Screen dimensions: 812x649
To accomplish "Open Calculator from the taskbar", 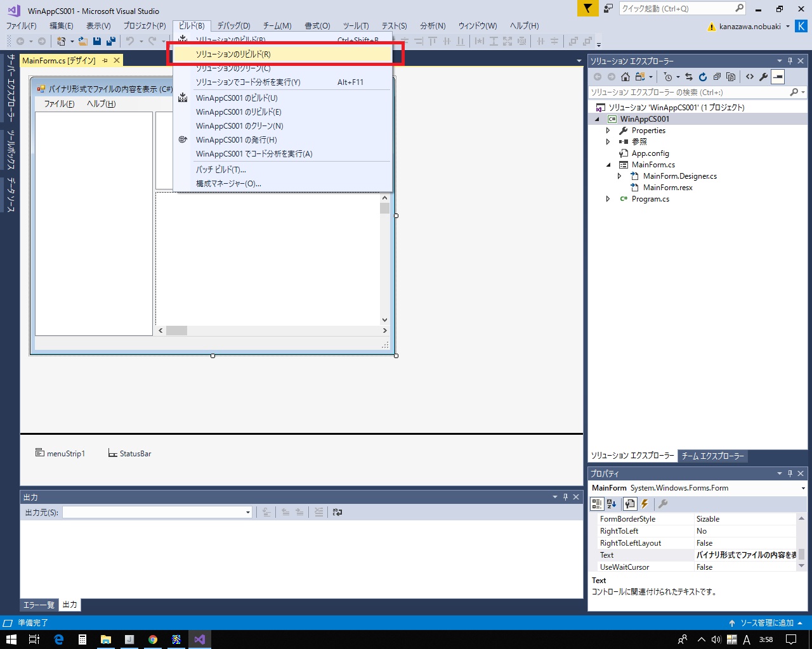I will (x=82, y=639).
